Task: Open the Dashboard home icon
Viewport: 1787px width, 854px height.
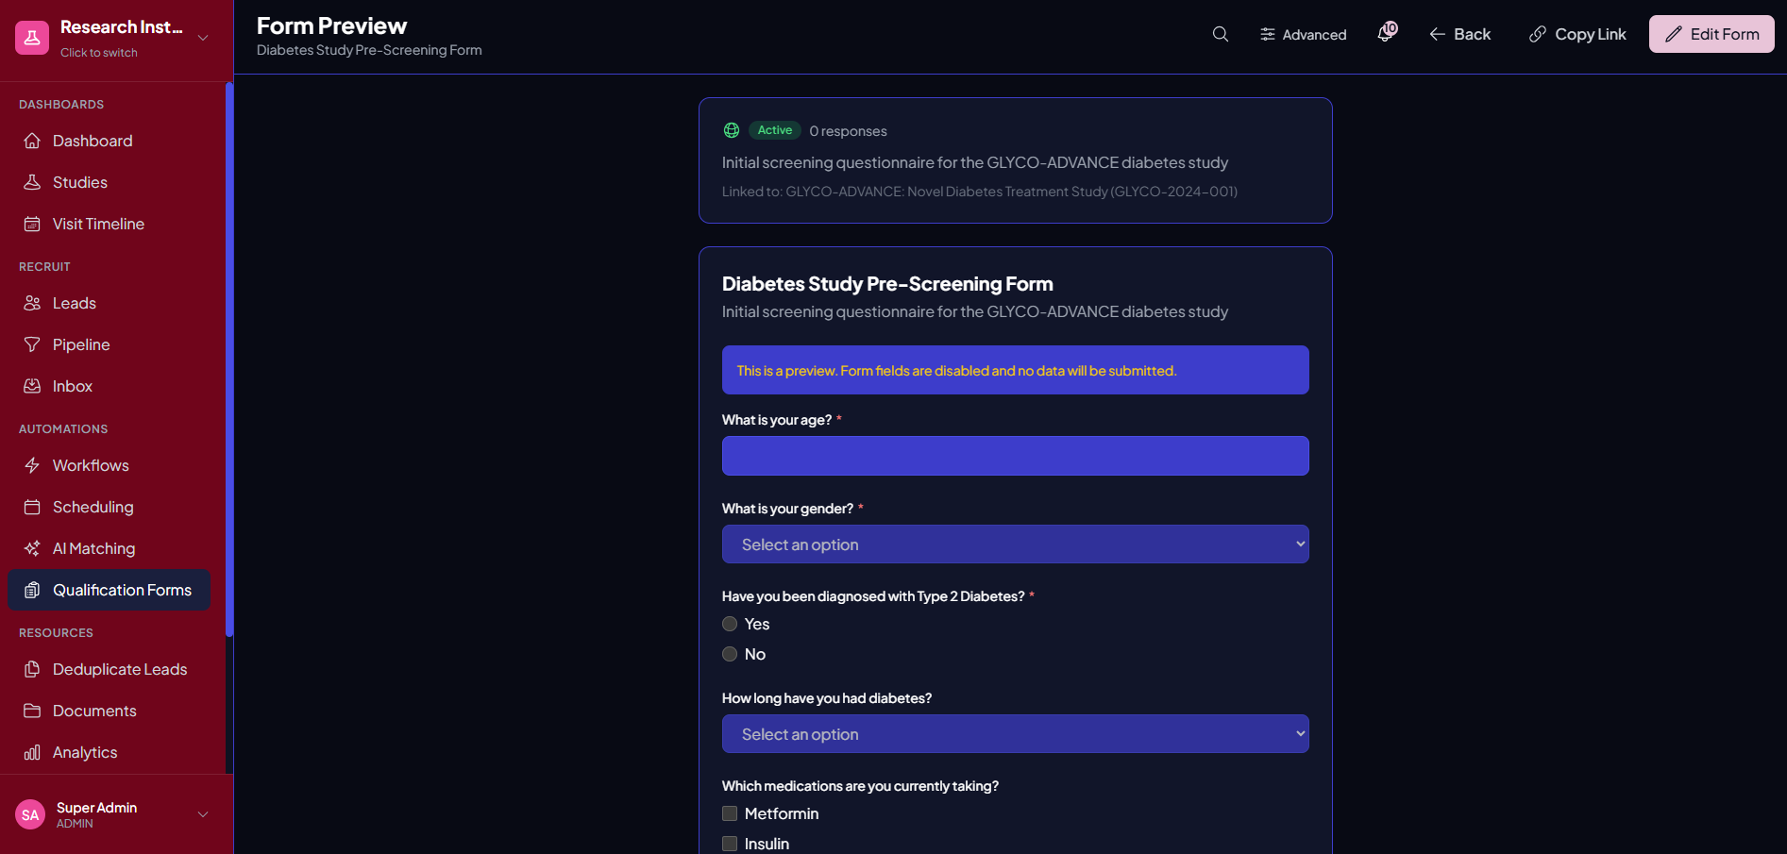Action: point(32,141)
